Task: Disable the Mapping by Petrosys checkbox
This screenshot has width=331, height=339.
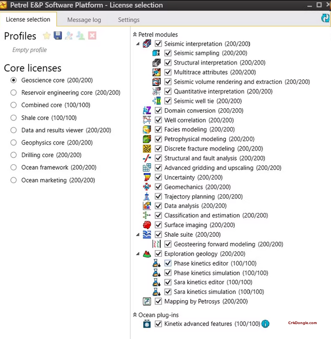Action: pos(158,301)
